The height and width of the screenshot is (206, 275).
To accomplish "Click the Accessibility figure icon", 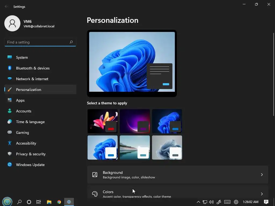I will pyautogui.click(x=10, y=143).
